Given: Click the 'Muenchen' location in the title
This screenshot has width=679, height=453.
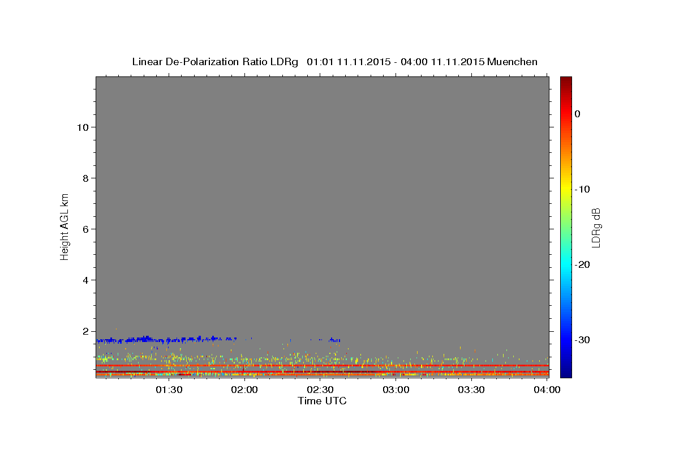Looking at the screenshot, I should (x=512, y=62).
